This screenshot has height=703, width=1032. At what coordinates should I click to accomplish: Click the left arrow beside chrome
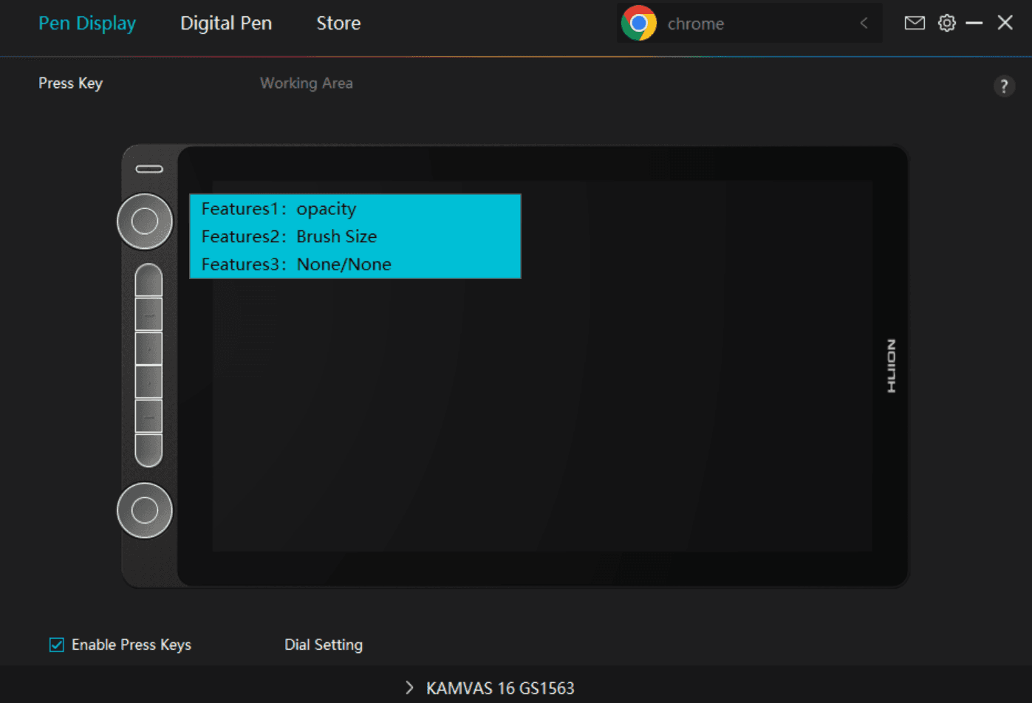click(864, 24)
